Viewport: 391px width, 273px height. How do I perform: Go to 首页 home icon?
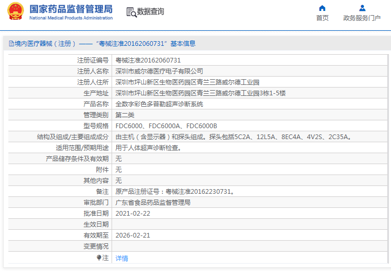(x=322, y=8)
